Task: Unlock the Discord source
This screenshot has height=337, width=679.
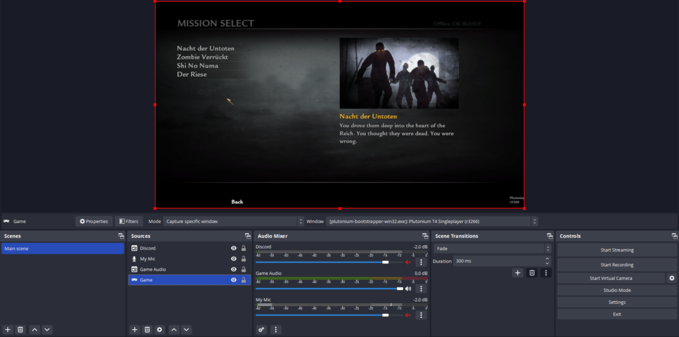Action: coord(243,248)
